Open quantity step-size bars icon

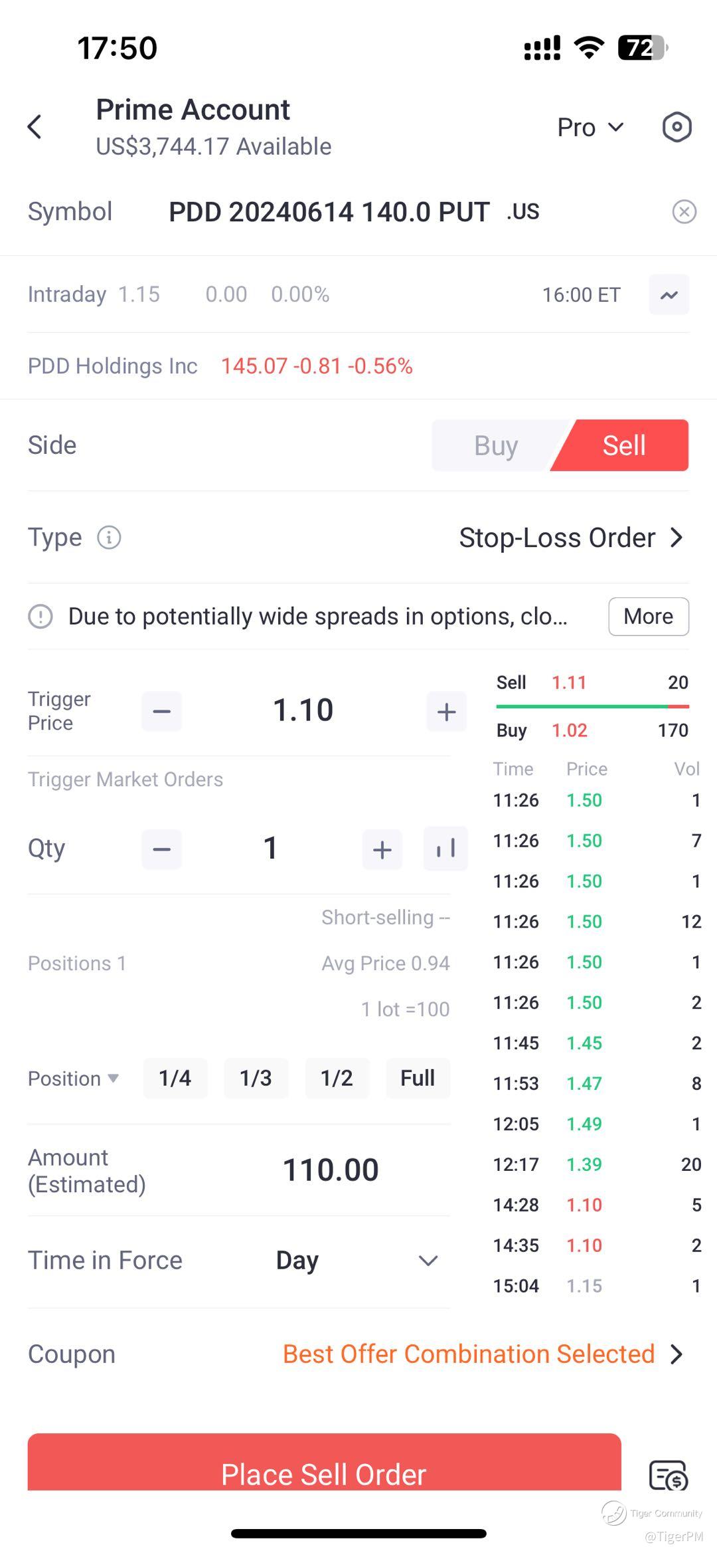point(445,849)
